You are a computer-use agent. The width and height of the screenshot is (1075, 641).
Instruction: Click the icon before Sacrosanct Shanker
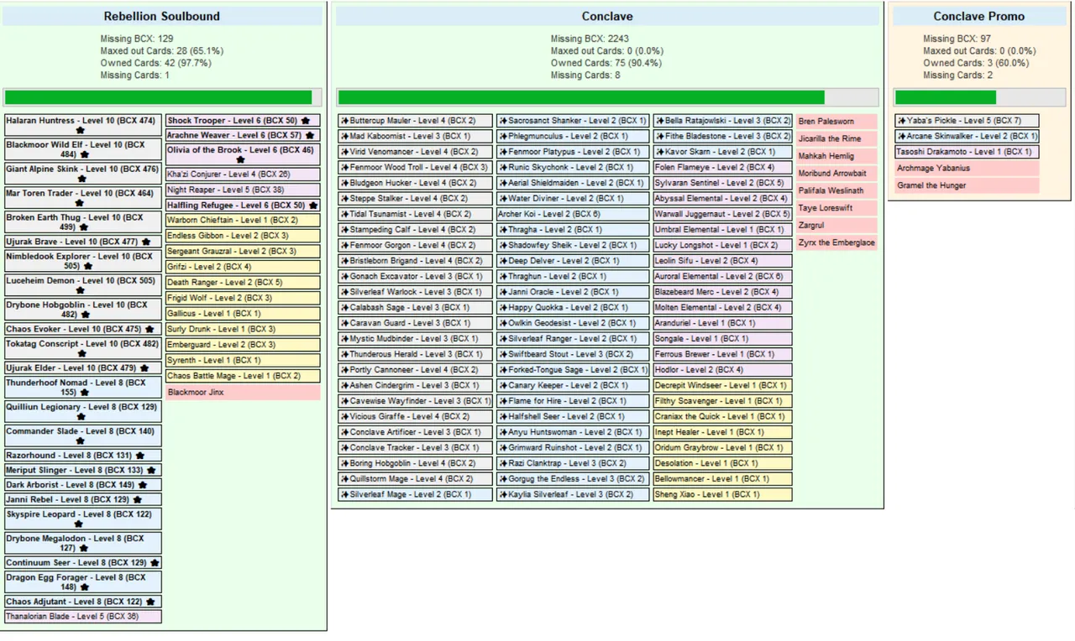502,121
